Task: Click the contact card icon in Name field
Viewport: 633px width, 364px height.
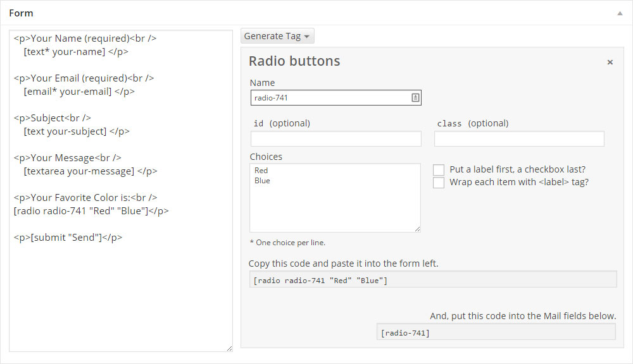Action: click(415, 97)
